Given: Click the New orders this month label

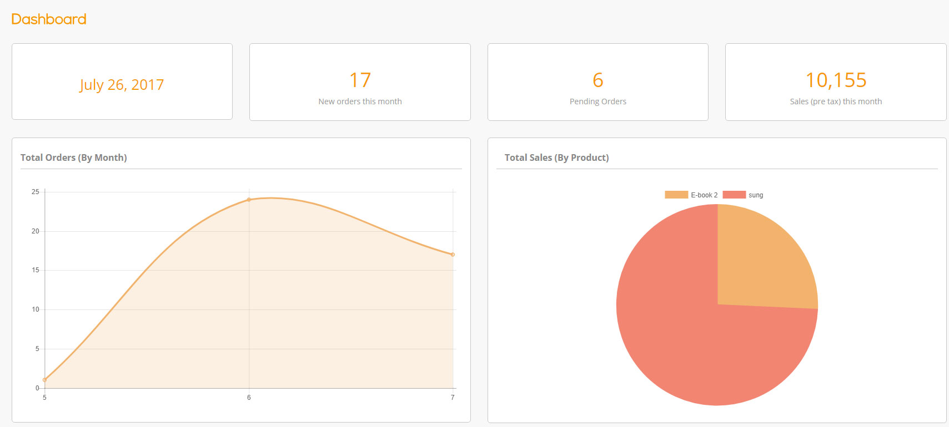Looking at the screenshot, I should (x=360, y=101).
